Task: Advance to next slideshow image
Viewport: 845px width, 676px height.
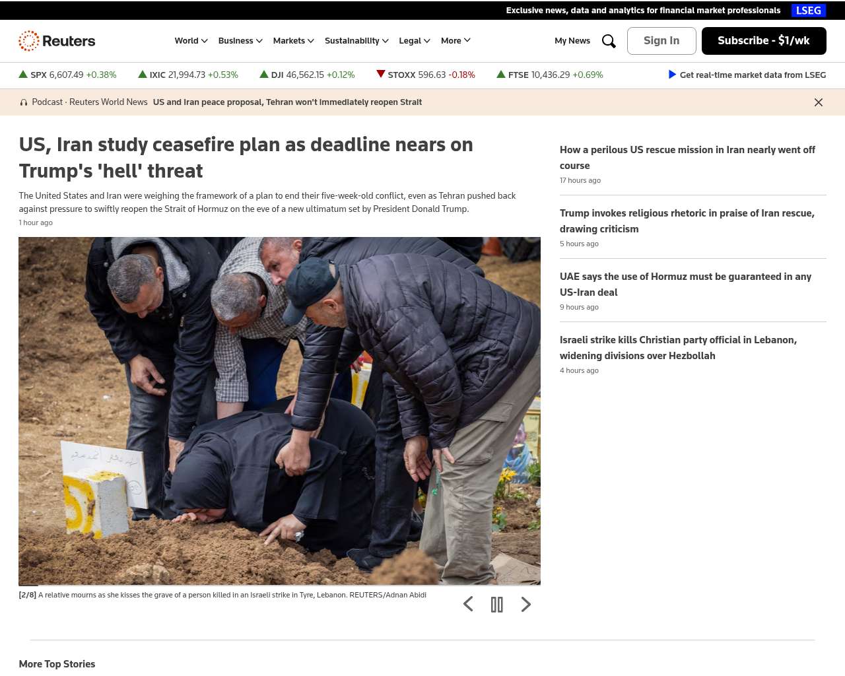Action: click(x=525, y=604)
